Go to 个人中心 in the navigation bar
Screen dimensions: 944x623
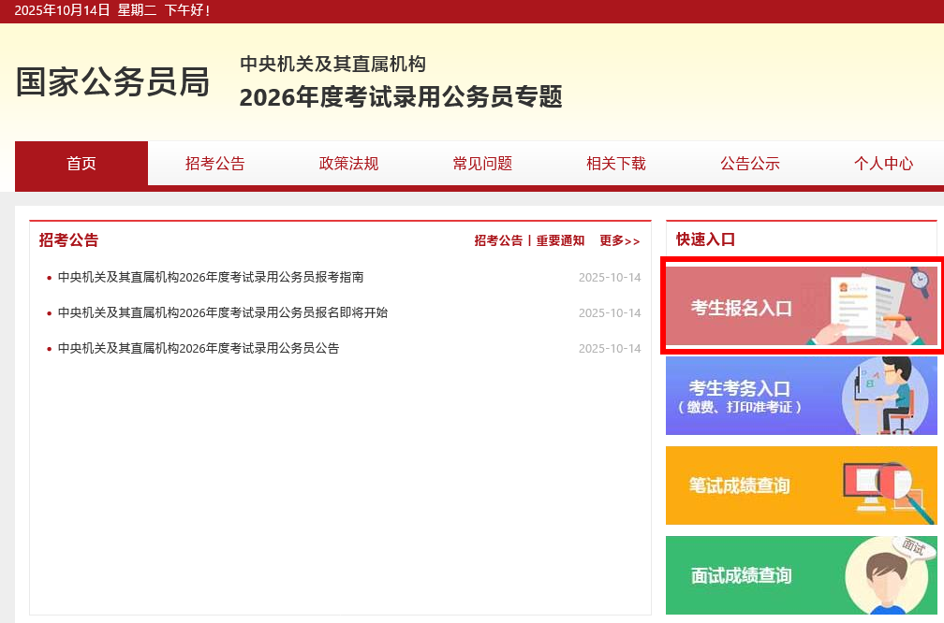(883, 164)
